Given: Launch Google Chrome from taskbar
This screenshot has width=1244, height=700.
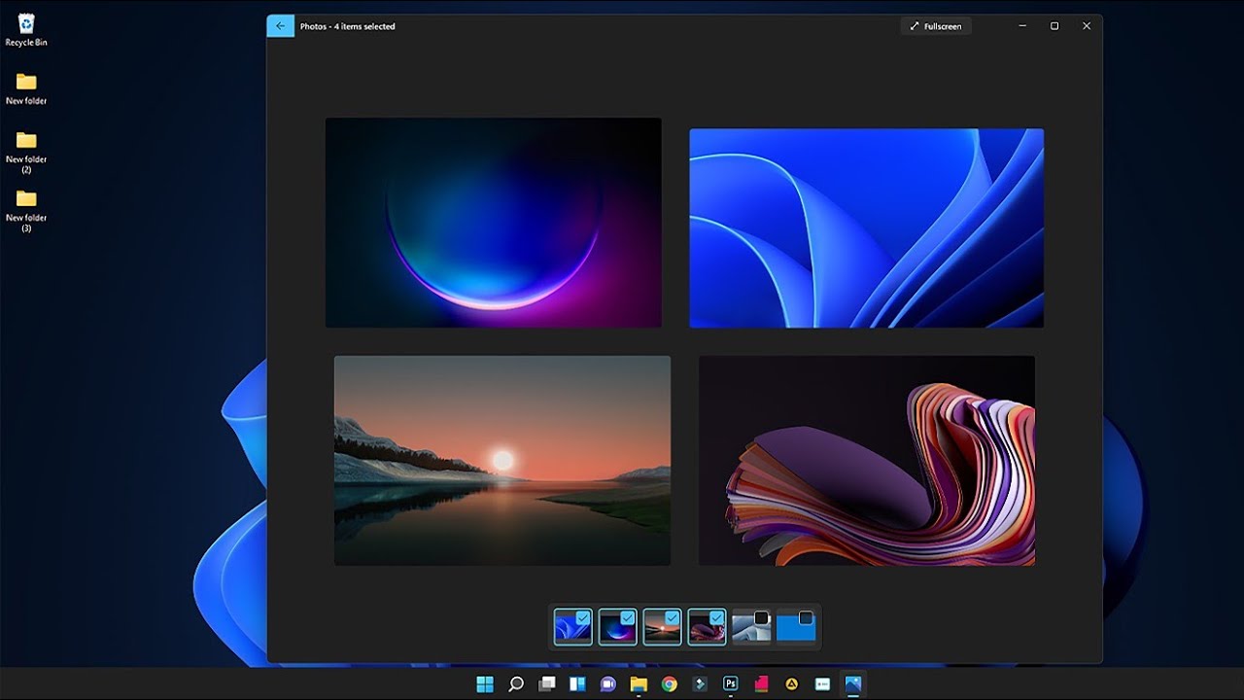Looking at the screenshot, I should click(670, 683).
